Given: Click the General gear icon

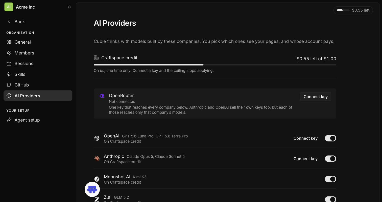Looking at the screenshot, I should (9, 42).
